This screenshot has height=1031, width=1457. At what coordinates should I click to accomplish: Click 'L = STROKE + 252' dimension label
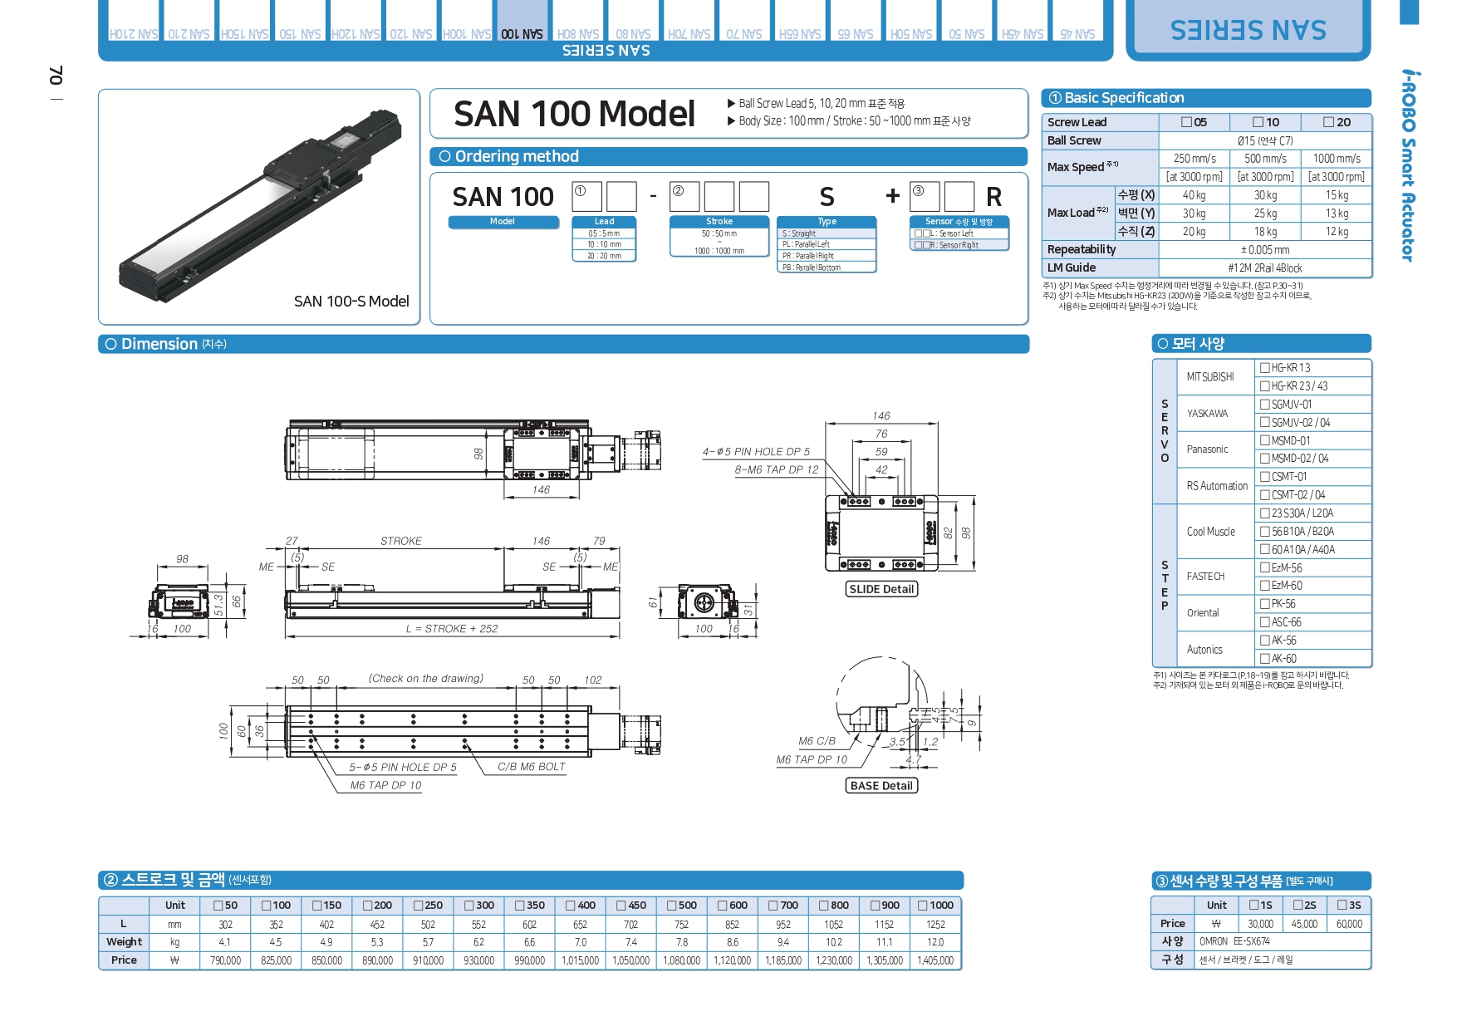(452, 629)
